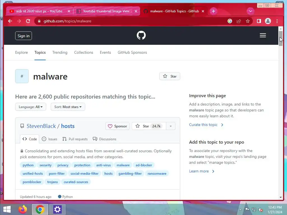This screenshot has height=215, width=287.
Task: Open the Events nav item
Action: pyautogui.click(x=105, y=52)
